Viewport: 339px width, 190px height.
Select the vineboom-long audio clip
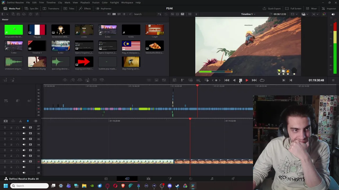click(x=14, y=62)
